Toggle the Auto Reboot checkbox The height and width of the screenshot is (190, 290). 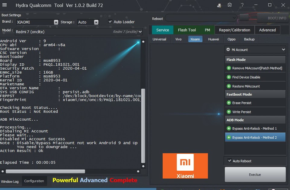230,161
